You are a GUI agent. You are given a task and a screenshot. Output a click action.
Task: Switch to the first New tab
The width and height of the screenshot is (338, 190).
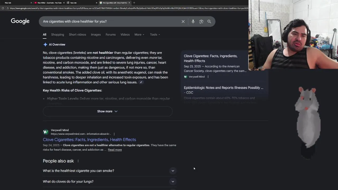point(17,3)
